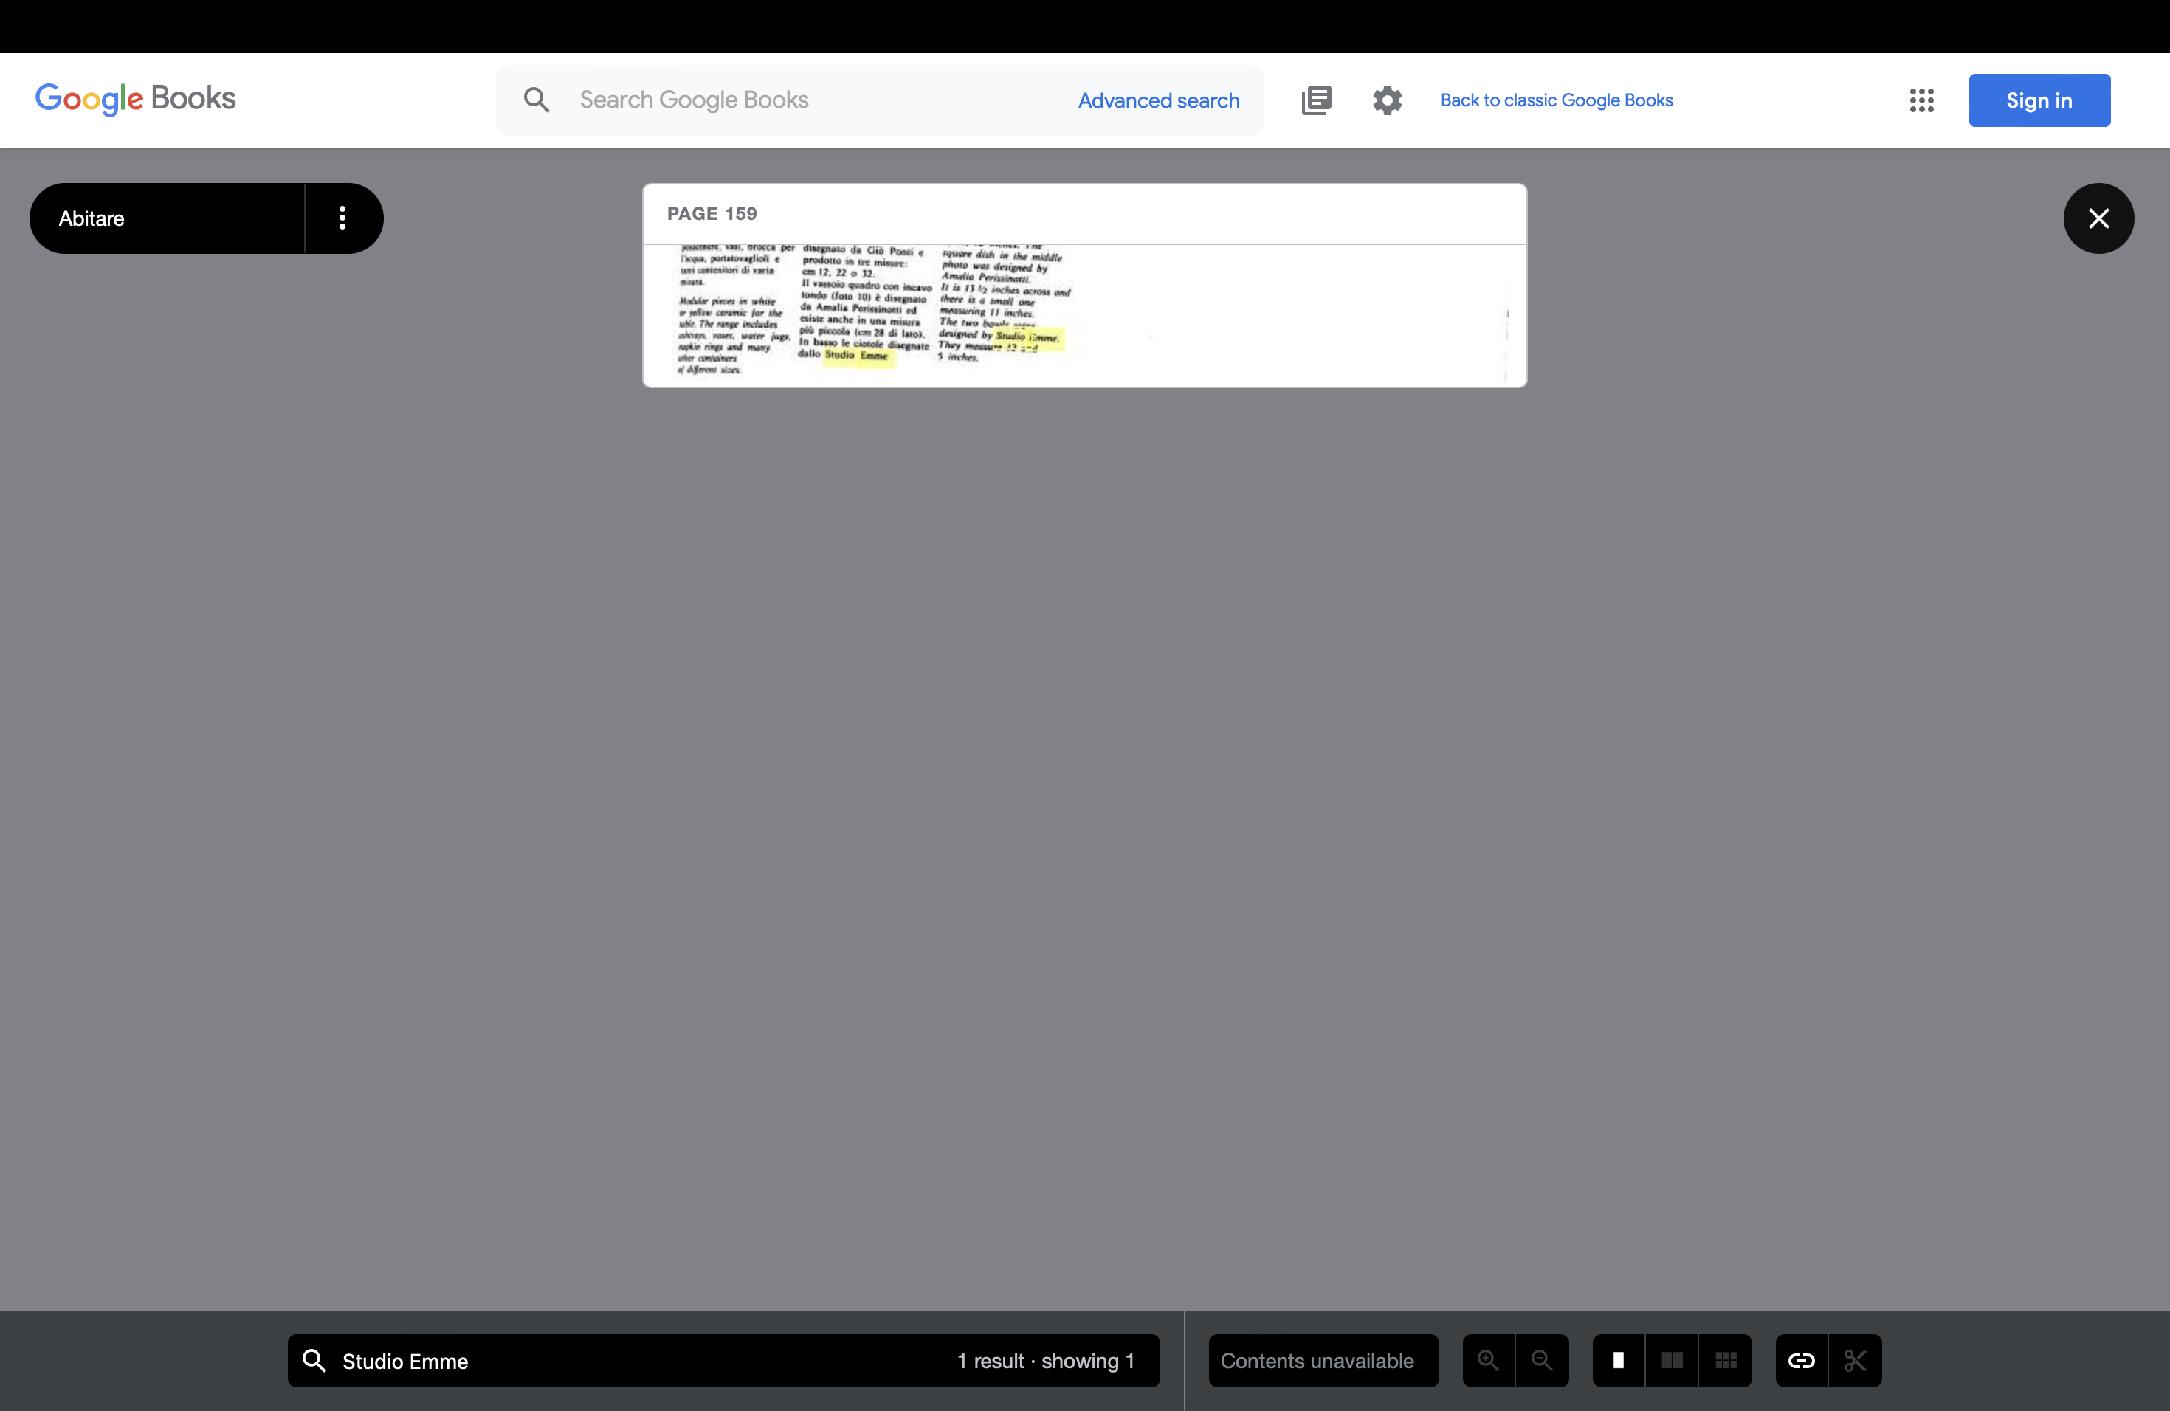Click the Google Apps grid icon
Image resolution: width=2170 pixels, height=1411 pixels.
click(1920, 100)
